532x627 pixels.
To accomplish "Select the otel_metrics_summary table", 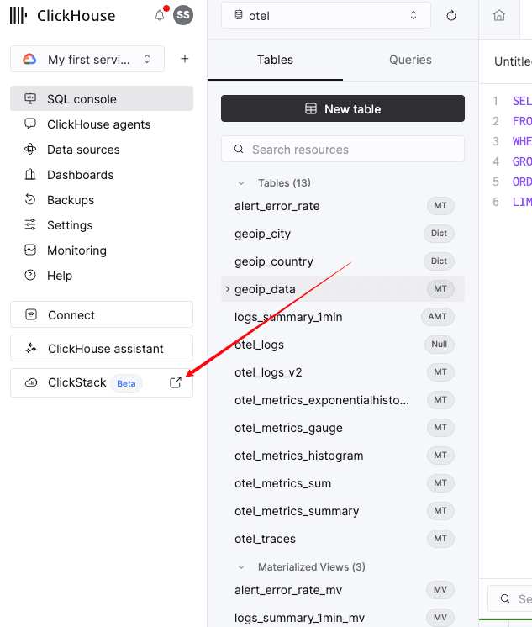I will coord(343,511).
